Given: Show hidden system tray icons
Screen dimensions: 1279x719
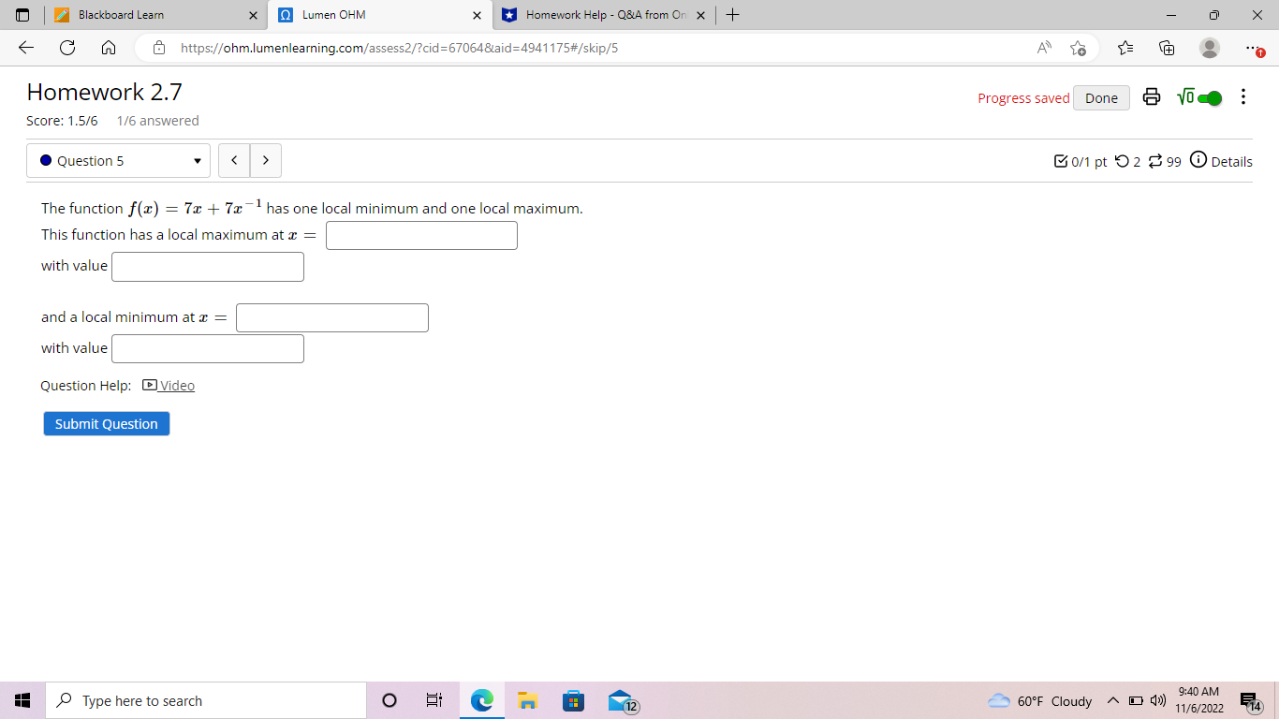Looking at the screenshot, I should click(x=1112, y=701).
